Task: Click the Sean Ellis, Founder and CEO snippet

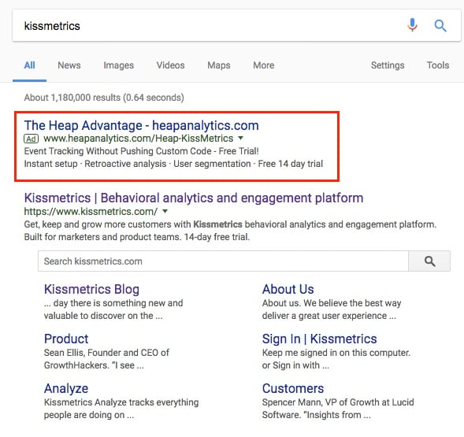Action: click(x=106, y=358)
